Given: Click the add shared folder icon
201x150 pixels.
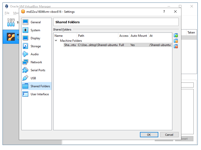Looking at the screenshot, I should pos(176,35).
